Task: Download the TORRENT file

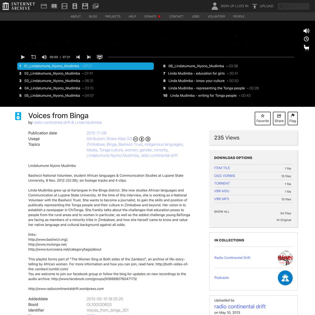Action: click(x=222, y=183)
